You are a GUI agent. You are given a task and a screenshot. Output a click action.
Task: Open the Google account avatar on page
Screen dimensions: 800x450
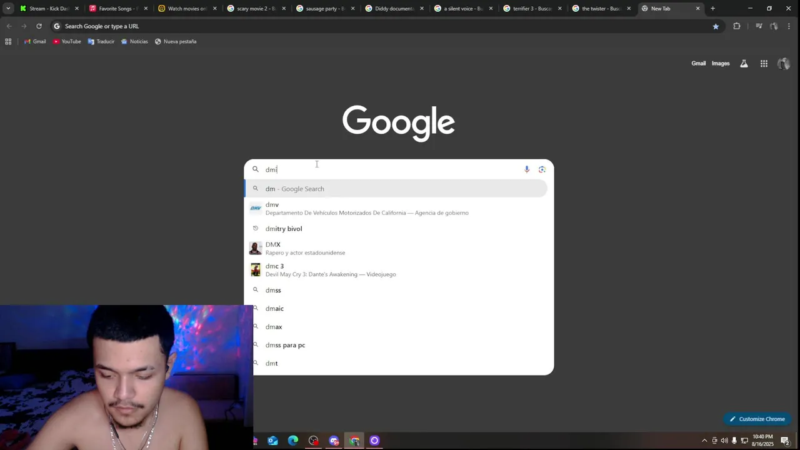pos(784,64)
